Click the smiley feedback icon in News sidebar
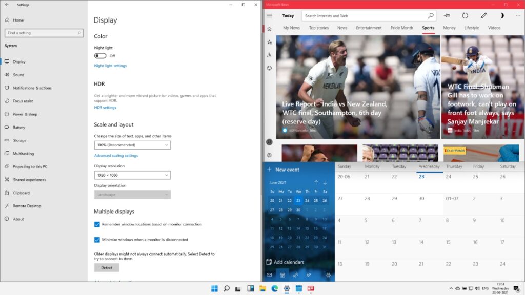This screenshot has height=295, width=525. [269, 68]
